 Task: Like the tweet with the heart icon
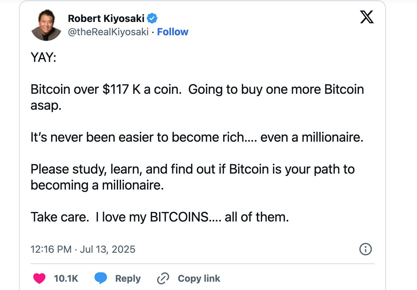coord(39,278)
